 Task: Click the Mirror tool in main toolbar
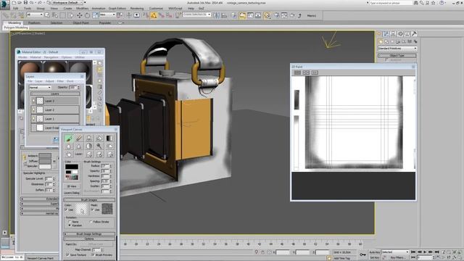(216, 15)
